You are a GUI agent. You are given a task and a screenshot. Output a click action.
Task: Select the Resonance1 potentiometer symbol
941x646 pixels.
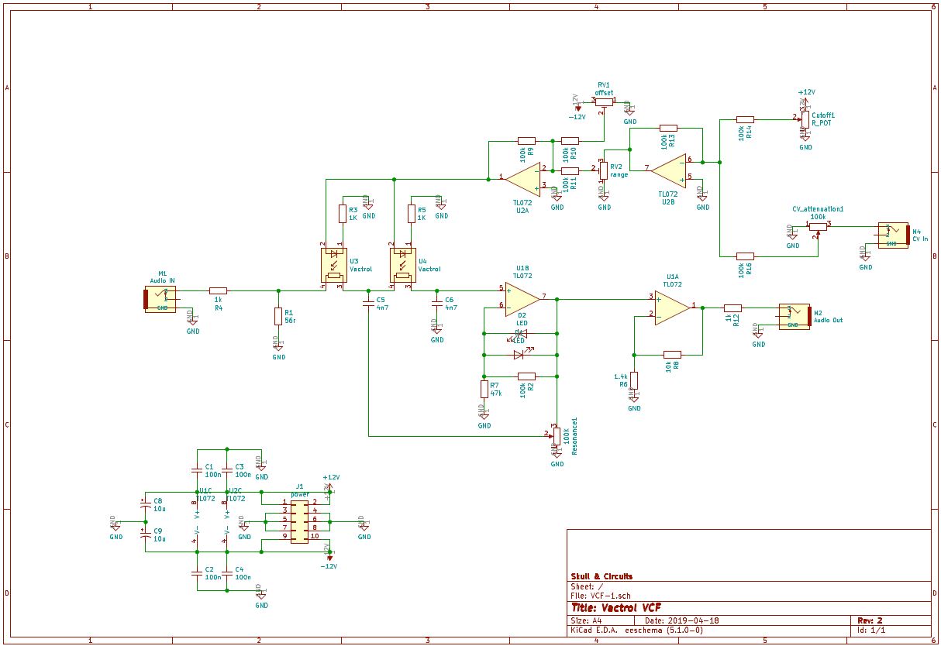click(557, 436)
